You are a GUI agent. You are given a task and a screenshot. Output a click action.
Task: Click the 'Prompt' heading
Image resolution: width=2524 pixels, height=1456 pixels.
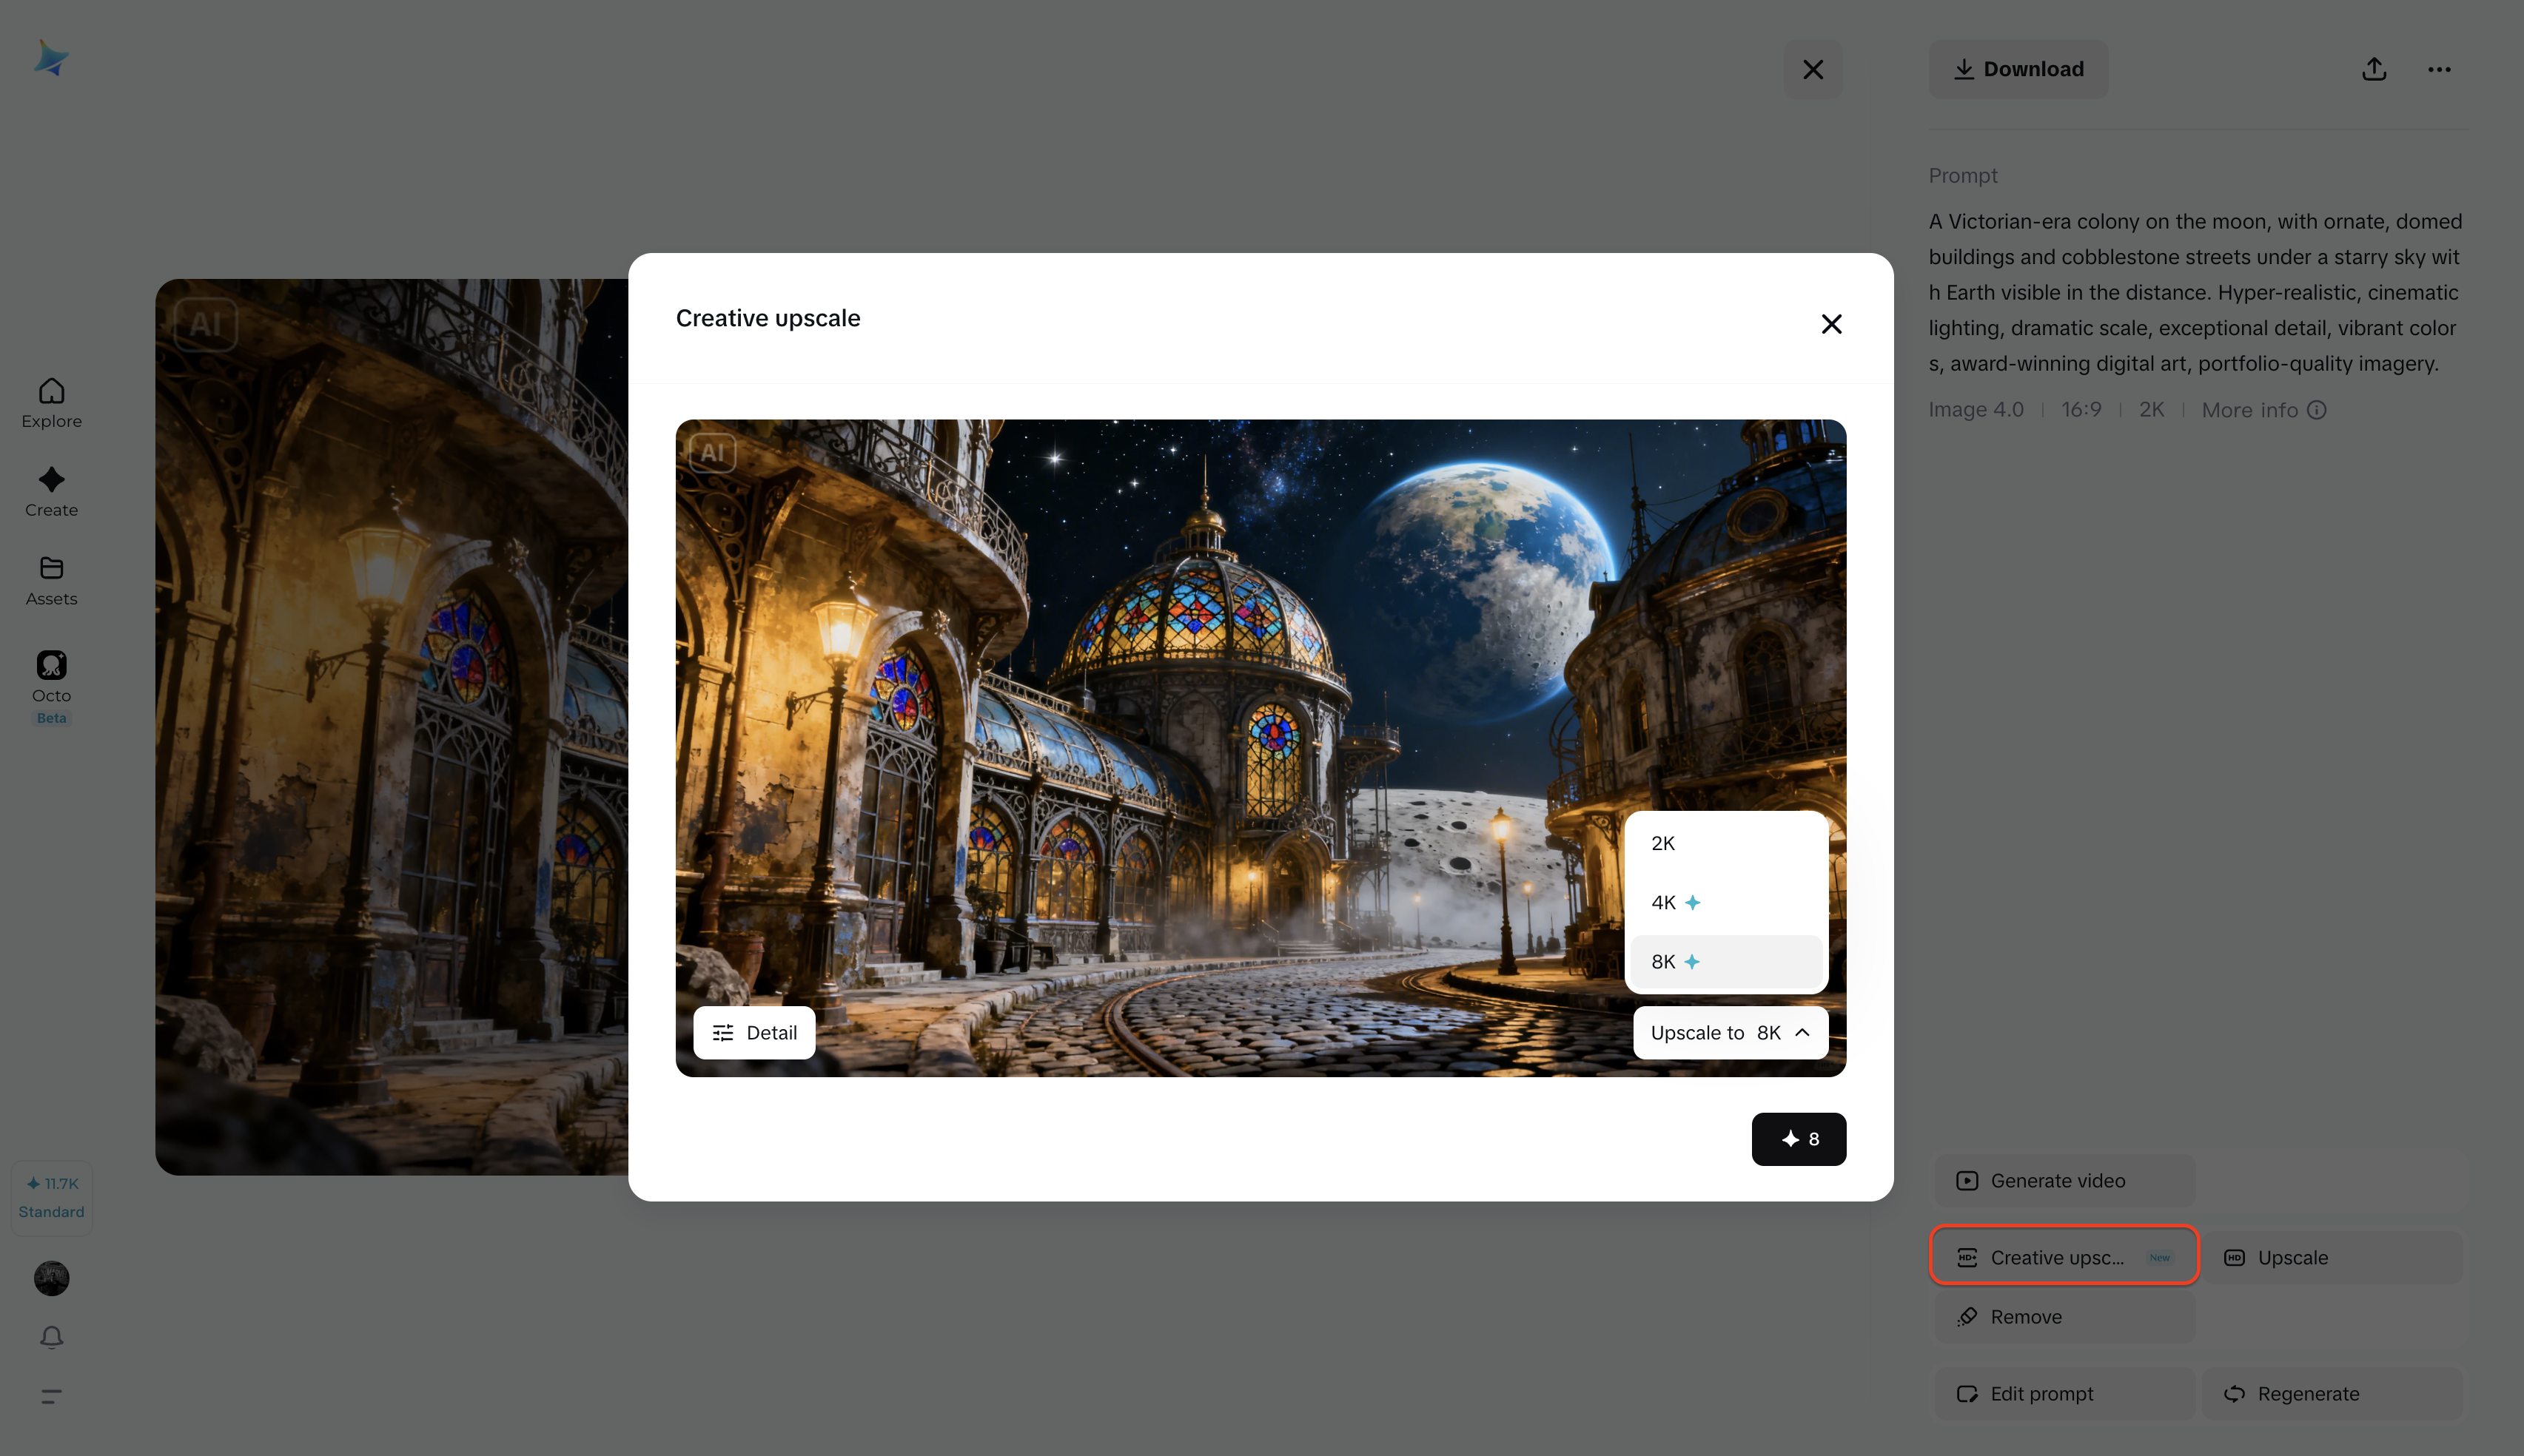pos(1963,175)
